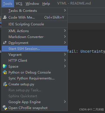Expand the Markdown Converter submenu arrow
The height and width of the screenshot is (113, 105).
coord(65,37)
